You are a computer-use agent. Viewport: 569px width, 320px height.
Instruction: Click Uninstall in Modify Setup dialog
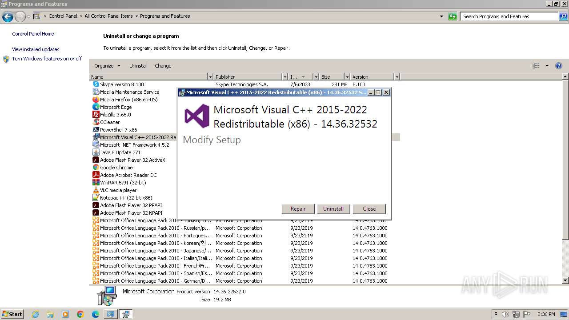[333, 209]
